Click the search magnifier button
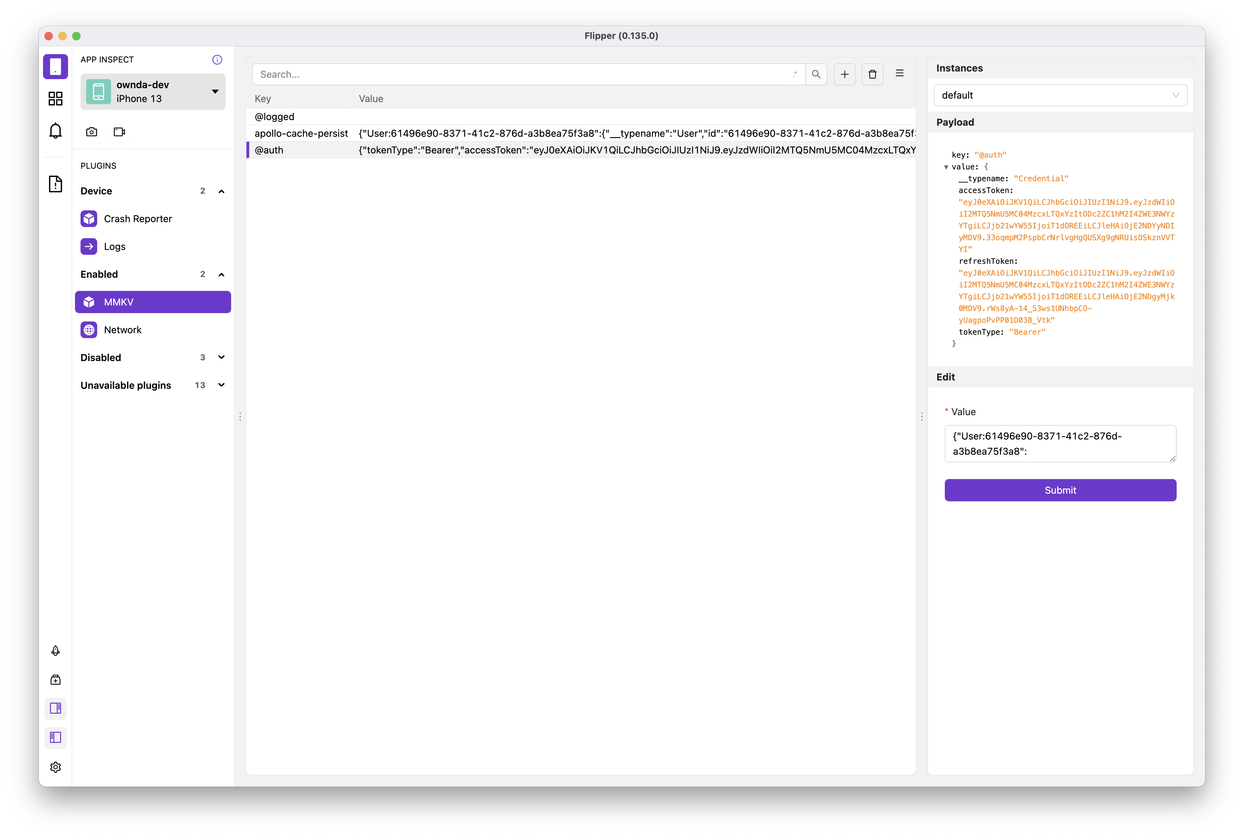This screenshot has height=838, width=1244. tap(816, 74)
